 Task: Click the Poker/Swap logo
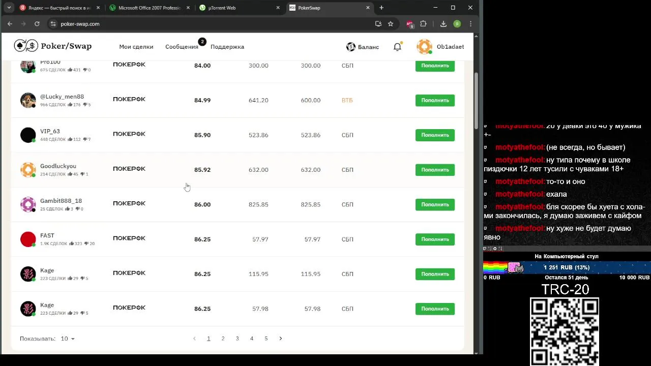coord(53,46)
